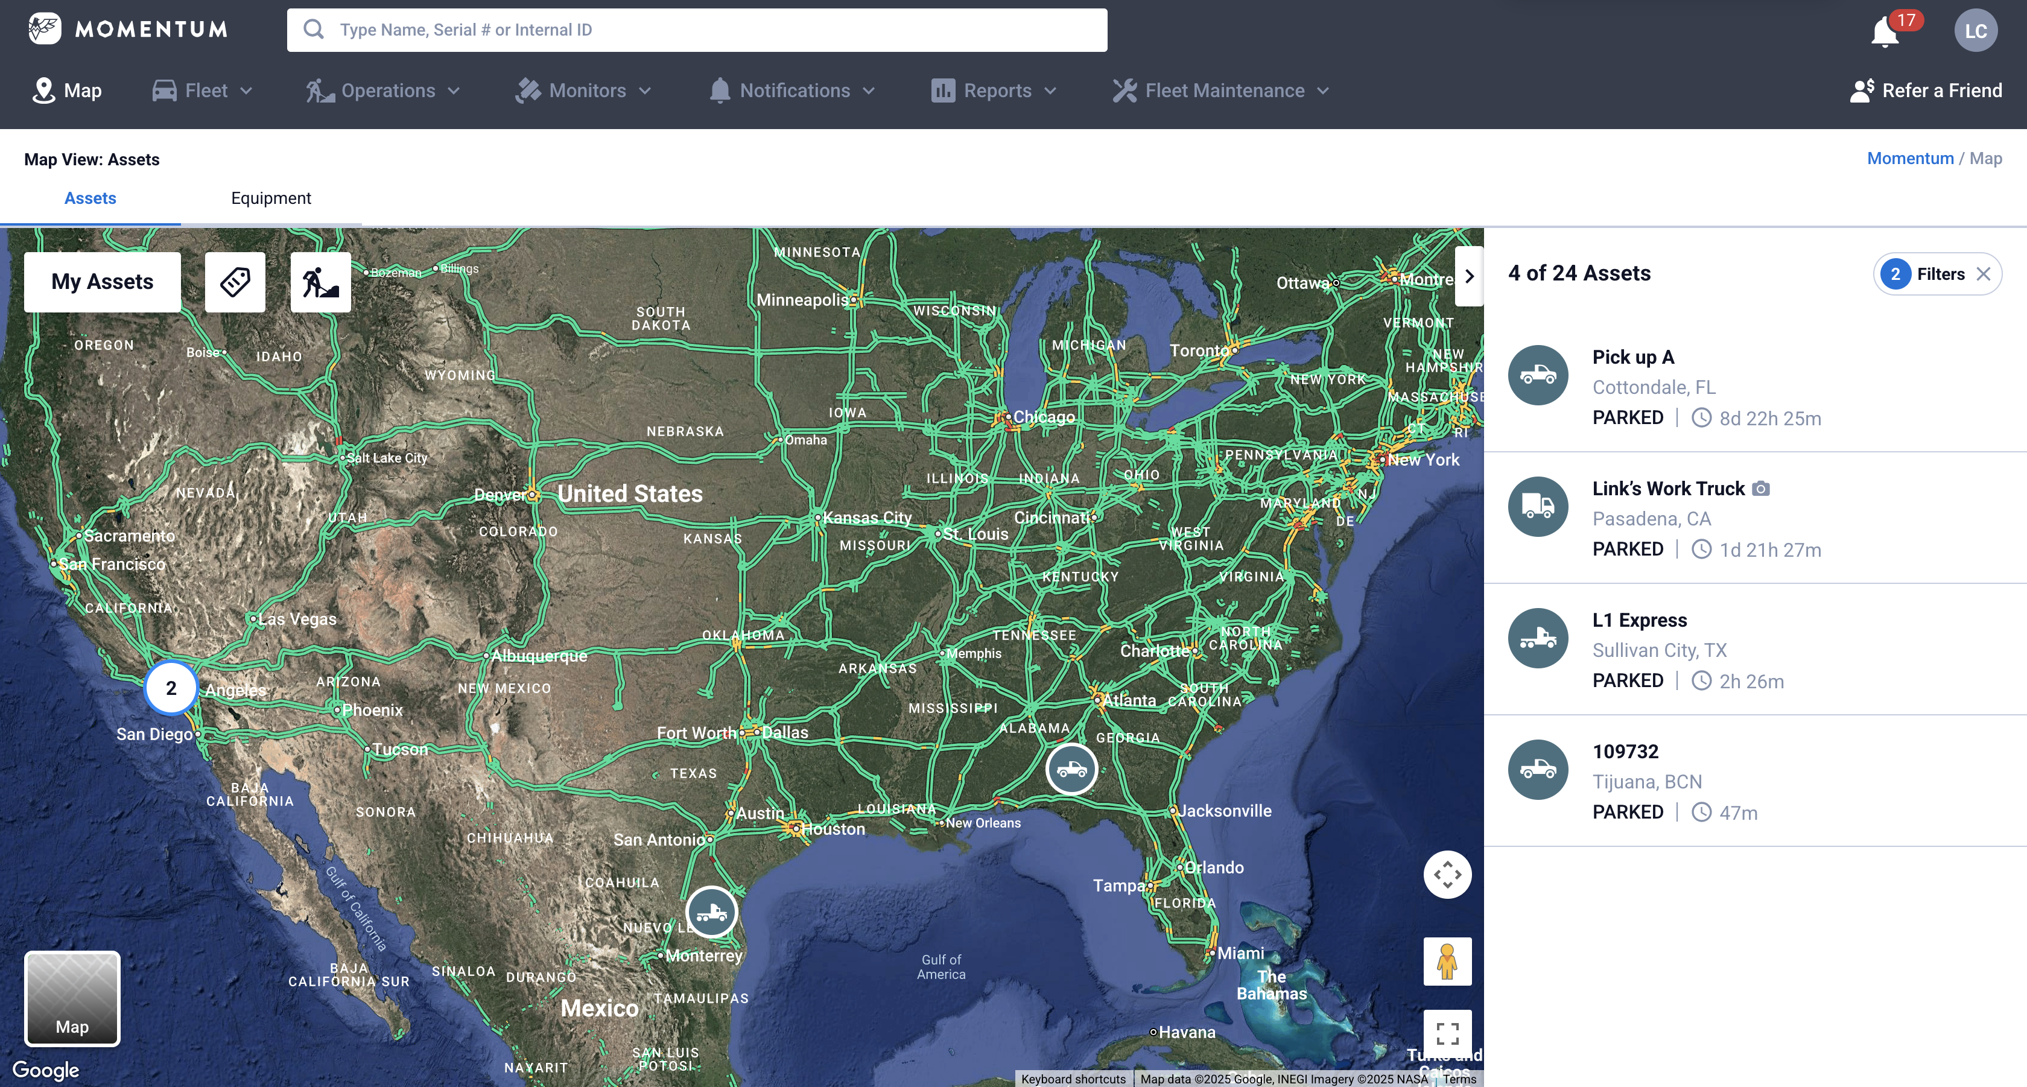This screenshot has width=2027, height=1087.
Task: Switch to the Equipment tab
Action: click(x=271, y=198)
